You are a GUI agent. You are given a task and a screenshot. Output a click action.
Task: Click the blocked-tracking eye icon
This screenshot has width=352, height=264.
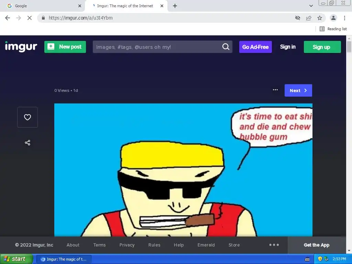click(x=298, y=18)
